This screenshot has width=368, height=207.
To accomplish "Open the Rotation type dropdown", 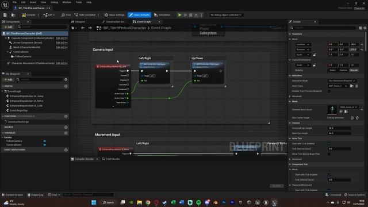I will tap(303, 49).
